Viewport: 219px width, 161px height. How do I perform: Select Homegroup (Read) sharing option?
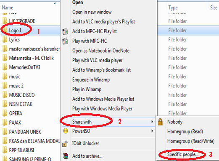pos(185,132)
